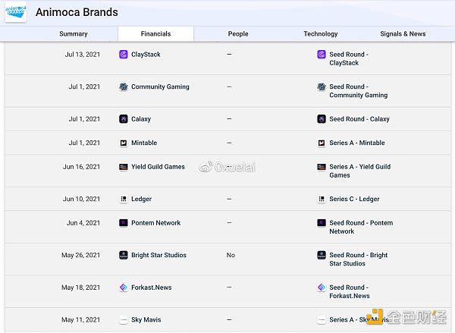Open the ClayStack organization link

pyautogui.click(x=146, y=55)
